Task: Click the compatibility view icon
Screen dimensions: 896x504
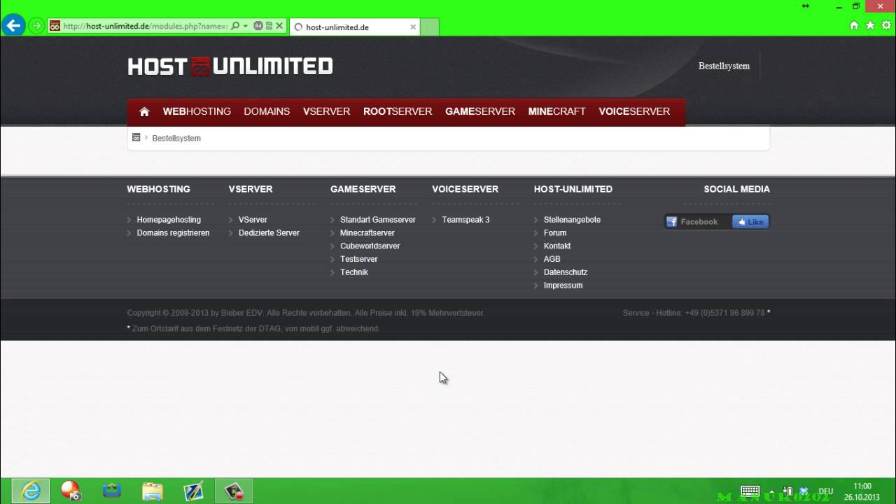Action: [269, 26]
